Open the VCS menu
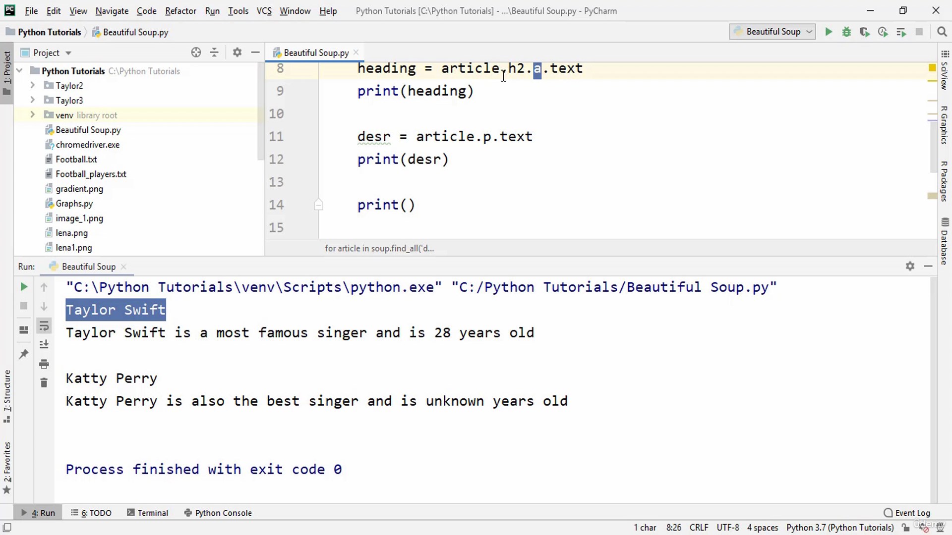Image resolution: width=952 pixels, height=535 pixels. click(264, 11)
